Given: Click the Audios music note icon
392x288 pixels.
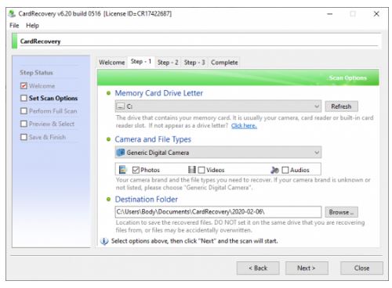Looking at the screenshot, I should coord(275,170).
